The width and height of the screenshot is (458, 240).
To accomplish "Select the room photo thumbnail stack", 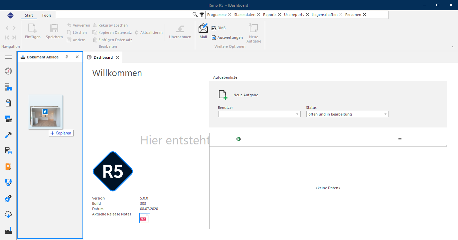I will pos(46,112).
